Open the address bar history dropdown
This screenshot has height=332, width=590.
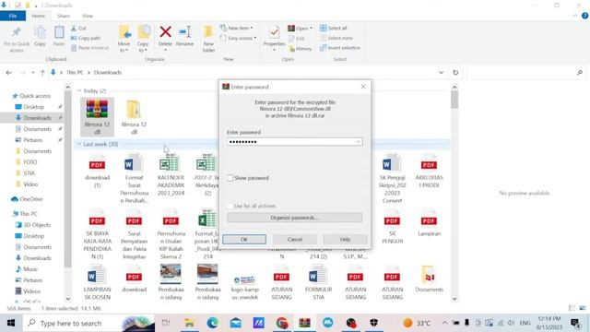[441, 72]
